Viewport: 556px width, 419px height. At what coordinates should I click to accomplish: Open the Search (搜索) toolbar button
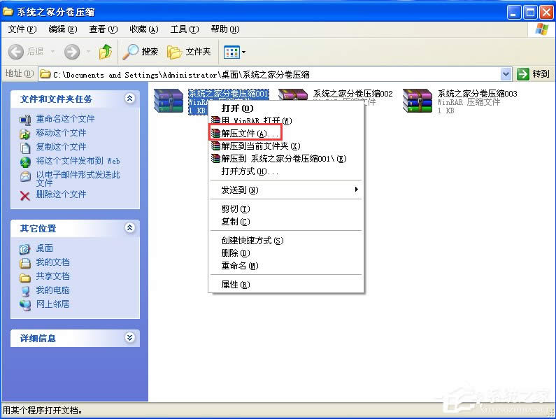141,52
